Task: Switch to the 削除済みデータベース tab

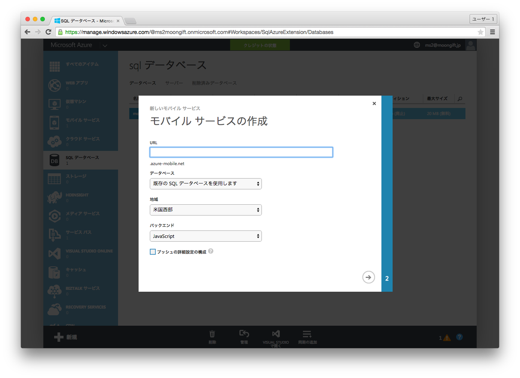Action: click(214, 83)
